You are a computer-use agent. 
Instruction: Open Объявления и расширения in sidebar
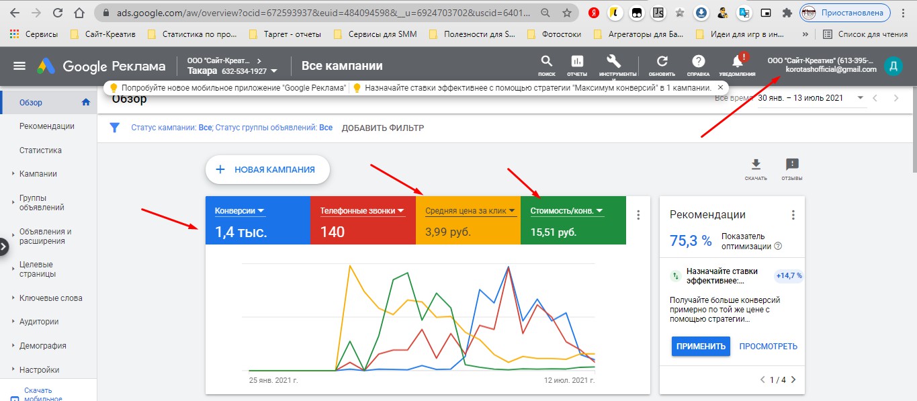point(46,236)
